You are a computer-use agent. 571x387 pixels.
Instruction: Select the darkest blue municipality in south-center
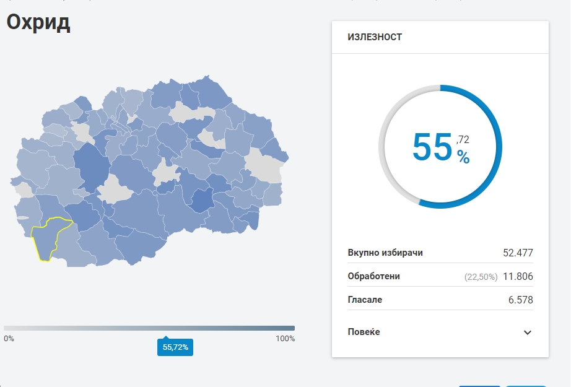[203, 201]
